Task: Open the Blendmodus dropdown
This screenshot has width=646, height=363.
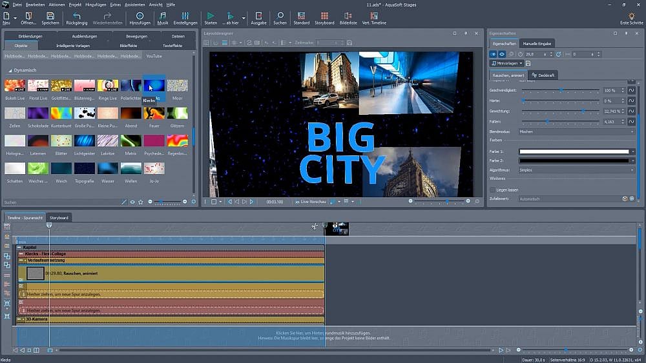Action: coord(576,132)
